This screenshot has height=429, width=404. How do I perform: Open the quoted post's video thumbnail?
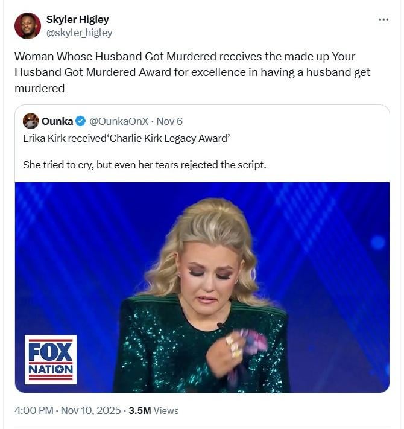tap(202, 287)
